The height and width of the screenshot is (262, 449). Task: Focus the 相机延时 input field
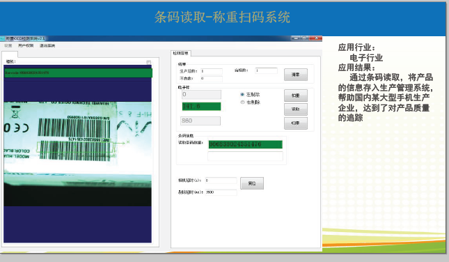pos(221,180)
